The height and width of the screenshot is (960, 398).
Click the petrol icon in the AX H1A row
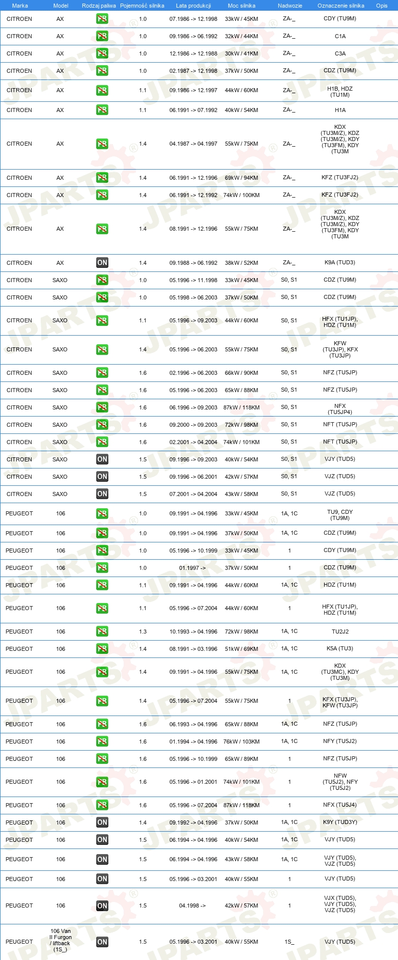tap(102, 110)
